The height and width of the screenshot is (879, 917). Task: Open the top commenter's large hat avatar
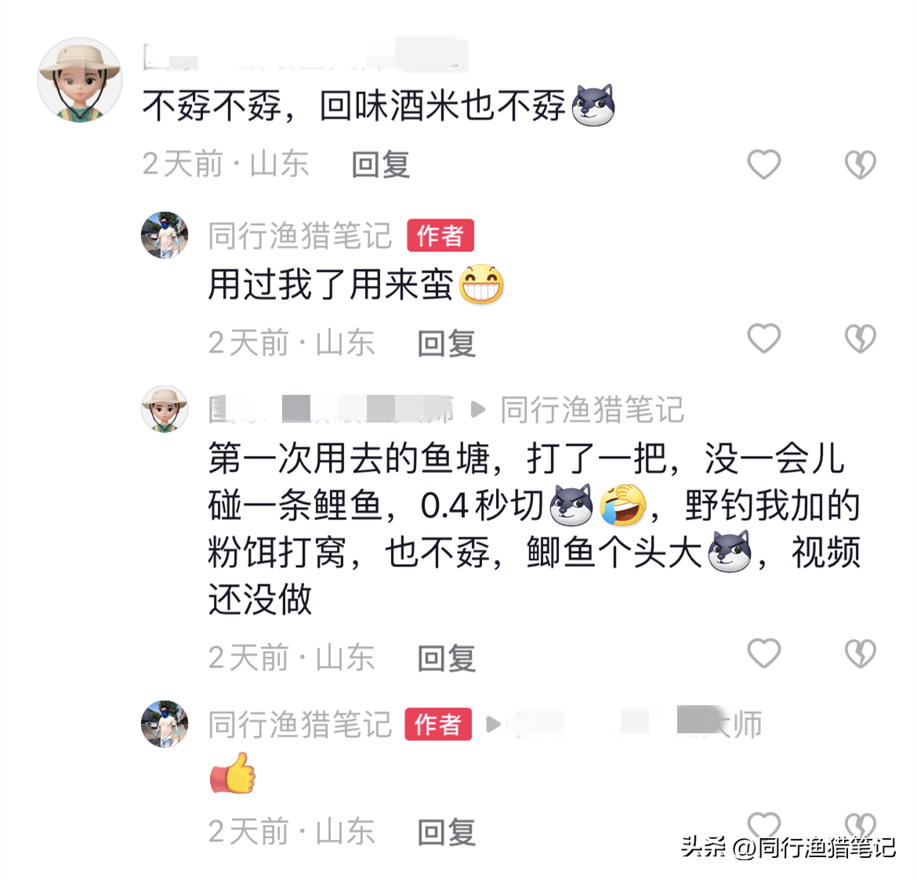coord(80,80)
